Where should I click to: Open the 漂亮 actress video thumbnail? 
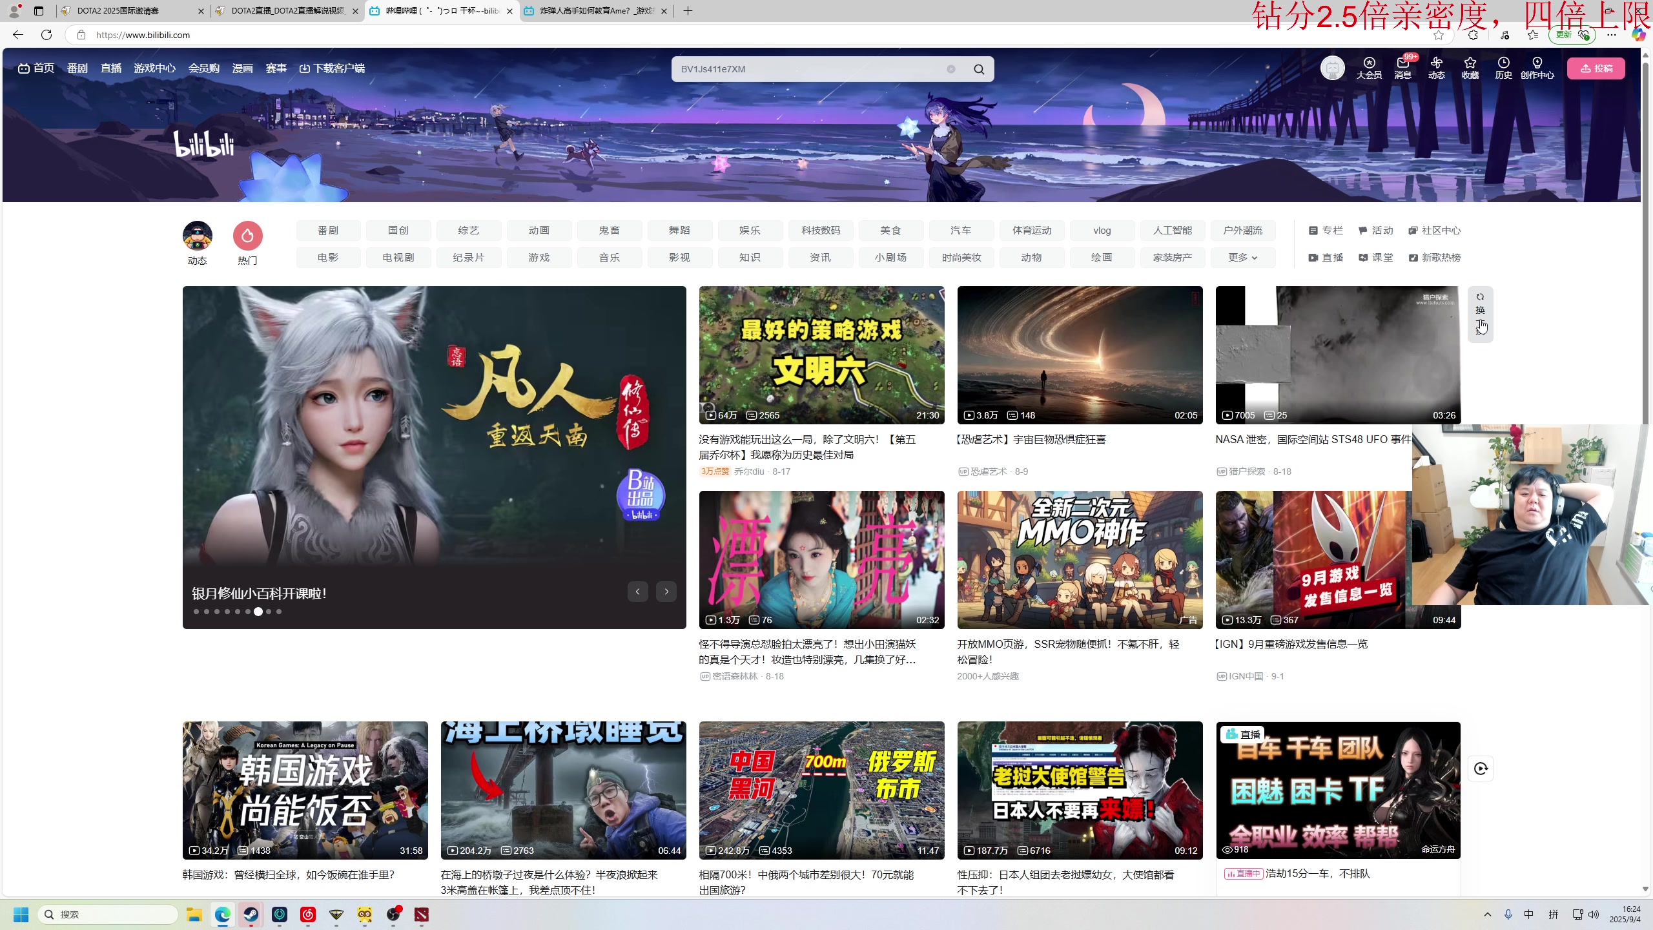pos(821,560)
